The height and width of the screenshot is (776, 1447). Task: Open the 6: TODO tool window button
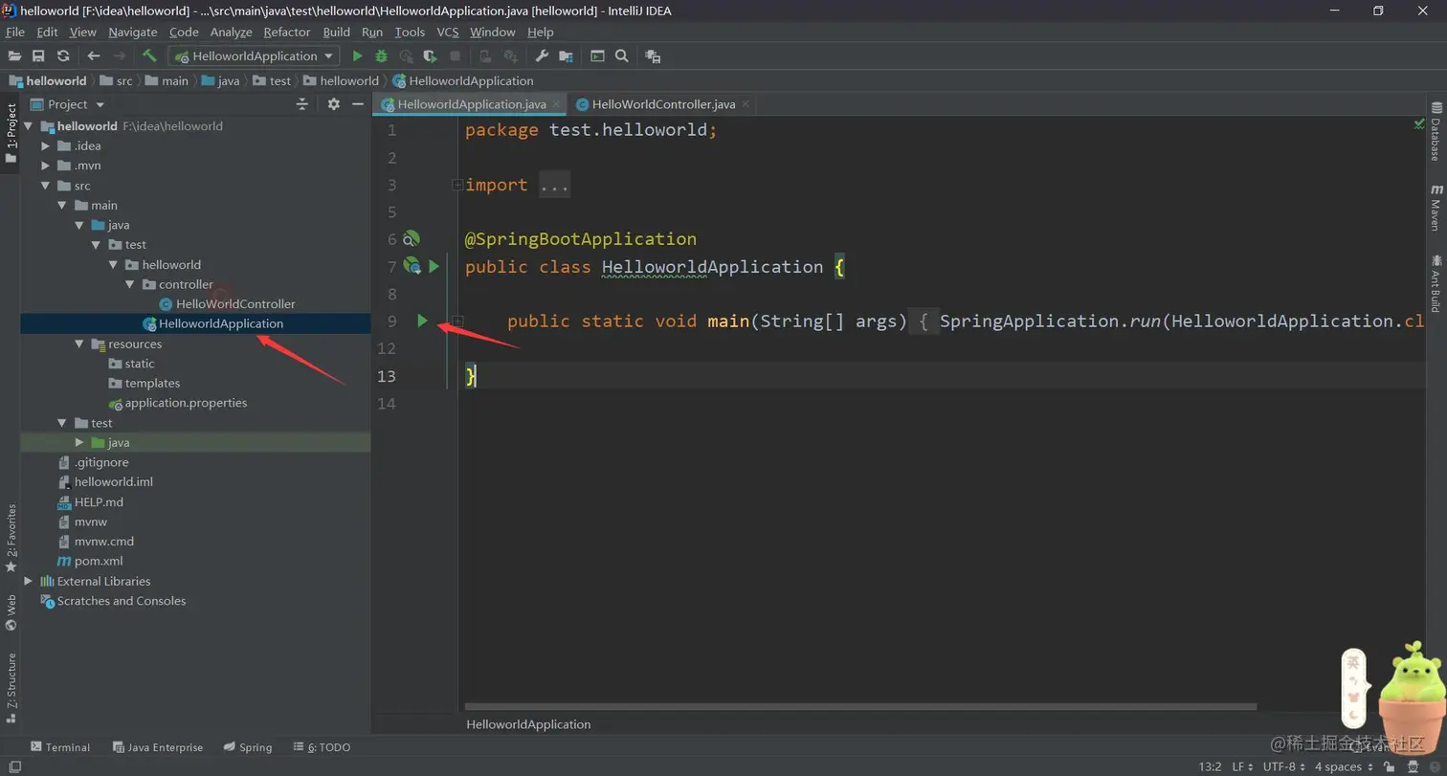coord(322,747)
